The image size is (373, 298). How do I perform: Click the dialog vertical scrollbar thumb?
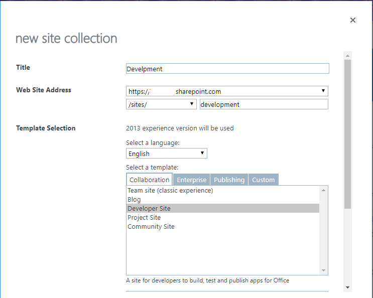pos(347,133)
